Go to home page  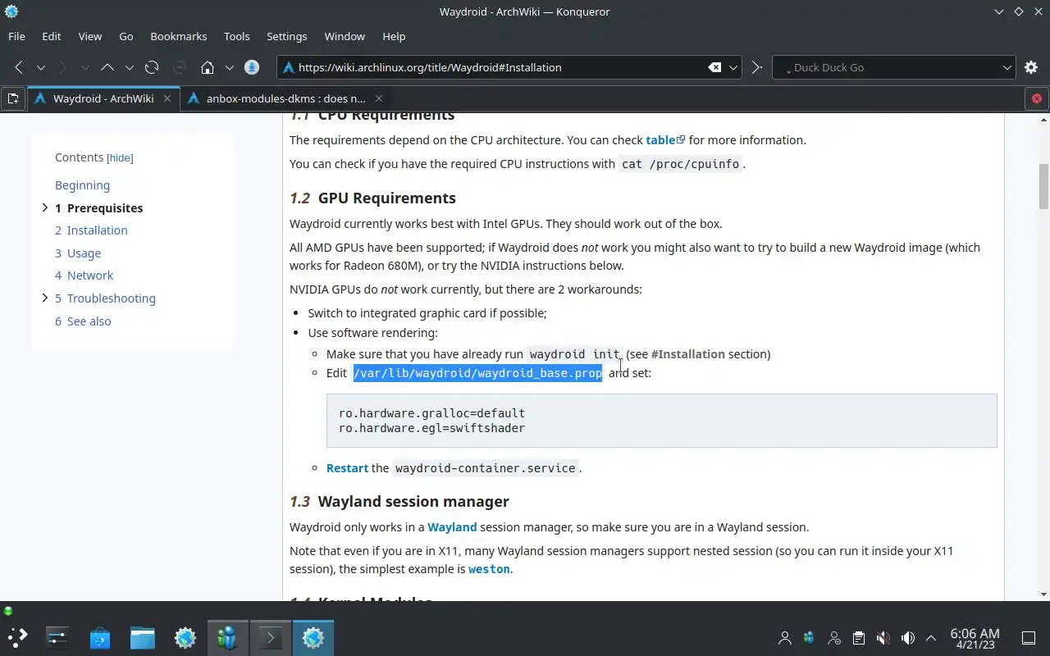tap(208, 67)
